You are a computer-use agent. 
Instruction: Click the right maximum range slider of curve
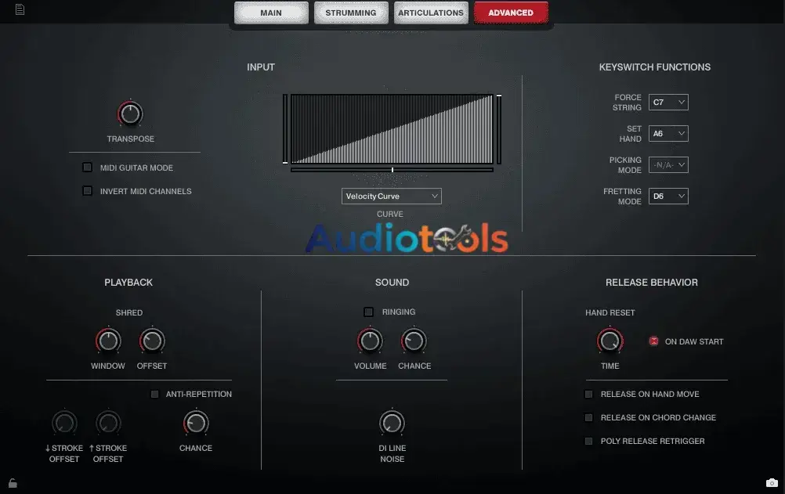click(499, 128)
